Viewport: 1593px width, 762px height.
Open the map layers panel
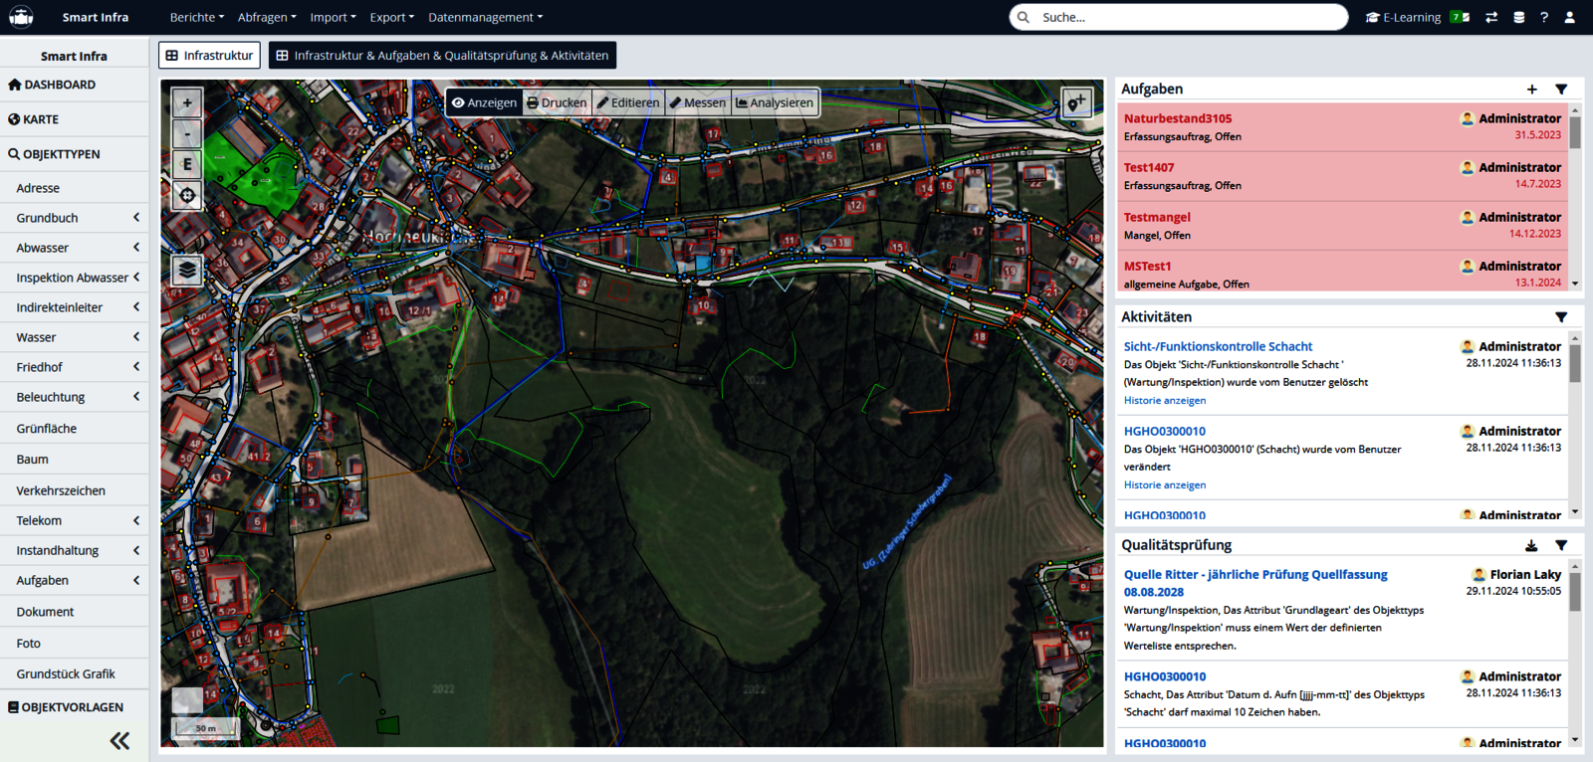(187, 270)
